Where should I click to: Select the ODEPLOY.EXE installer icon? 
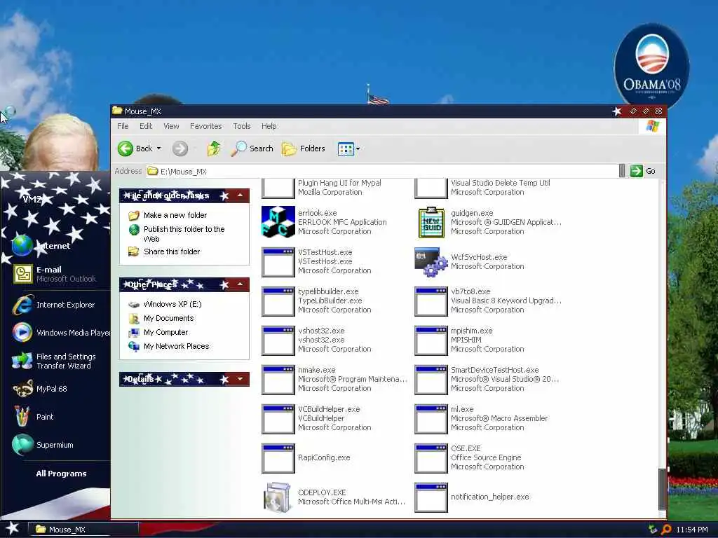[x=278, y=497]
